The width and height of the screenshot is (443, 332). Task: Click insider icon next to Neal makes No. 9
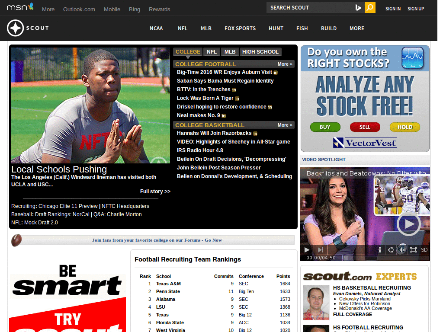coord(224,116)
